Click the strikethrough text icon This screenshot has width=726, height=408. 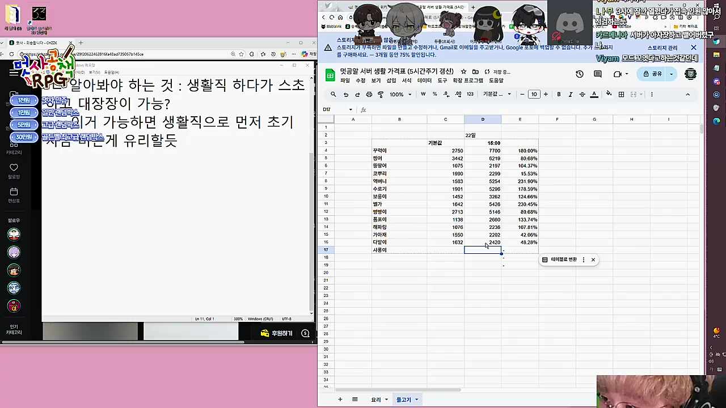[583, 94]
